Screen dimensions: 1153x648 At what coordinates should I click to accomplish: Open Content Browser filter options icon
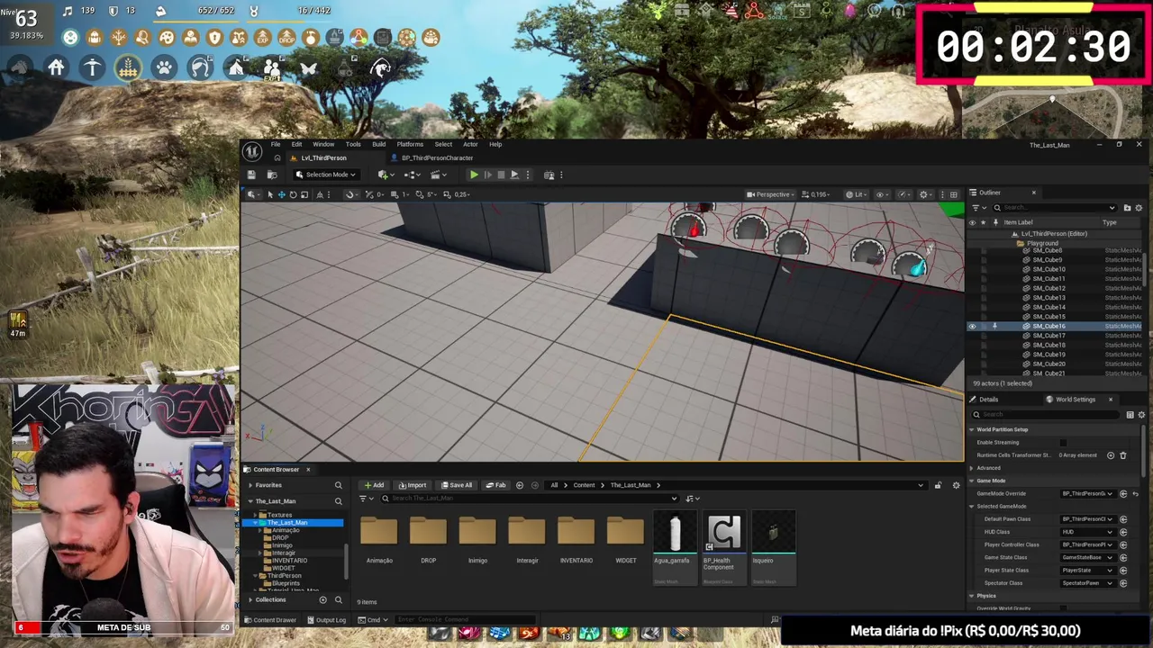coord(364,499)
